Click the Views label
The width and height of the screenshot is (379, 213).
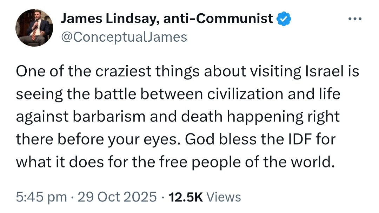click(224, 197)
